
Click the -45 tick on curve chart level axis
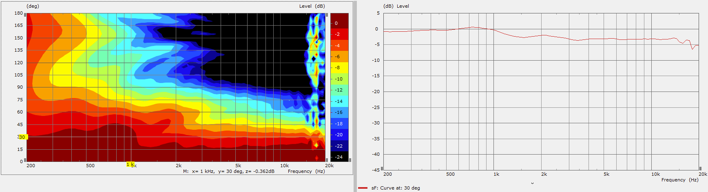click(x=376, y=170)
